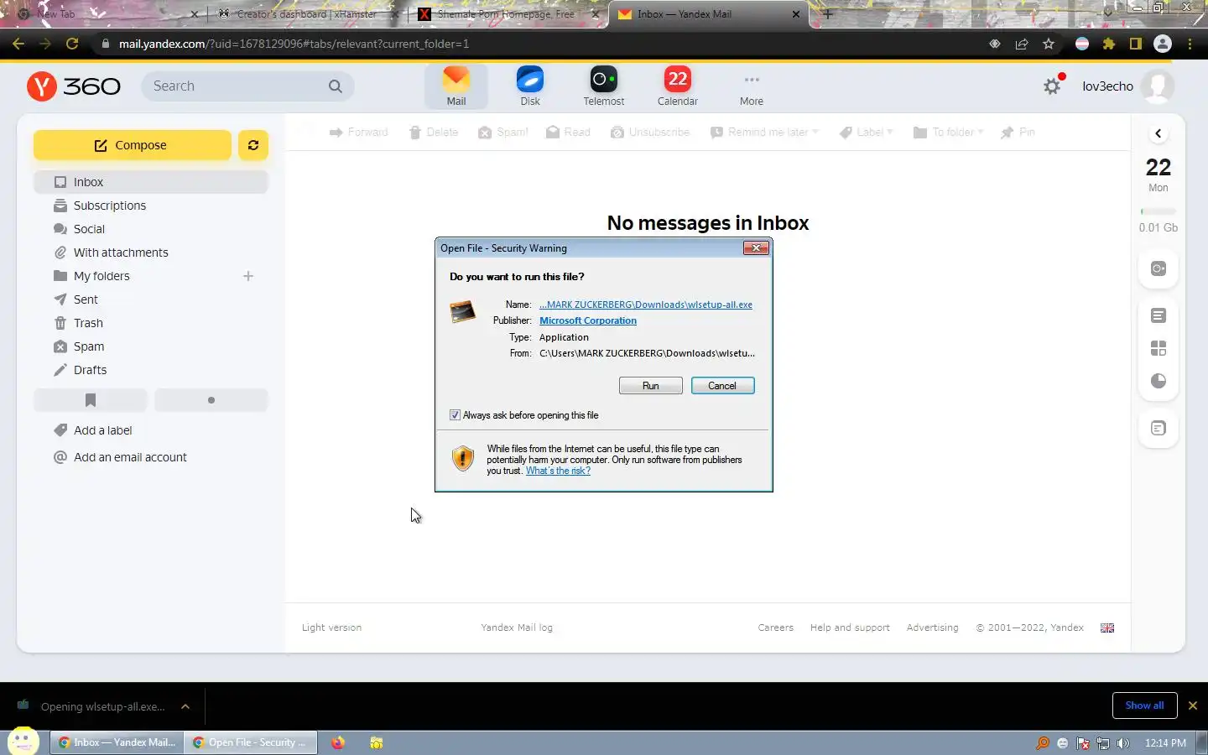Click the browser reload button
Viewport: 1208px width, 755px height.
coord(72,44)
